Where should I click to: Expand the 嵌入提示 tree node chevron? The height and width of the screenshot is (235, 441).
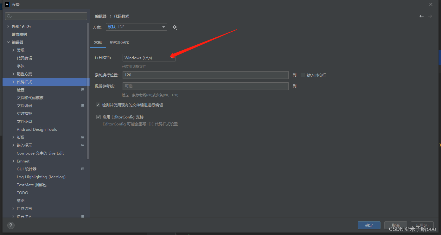point(13,145)
